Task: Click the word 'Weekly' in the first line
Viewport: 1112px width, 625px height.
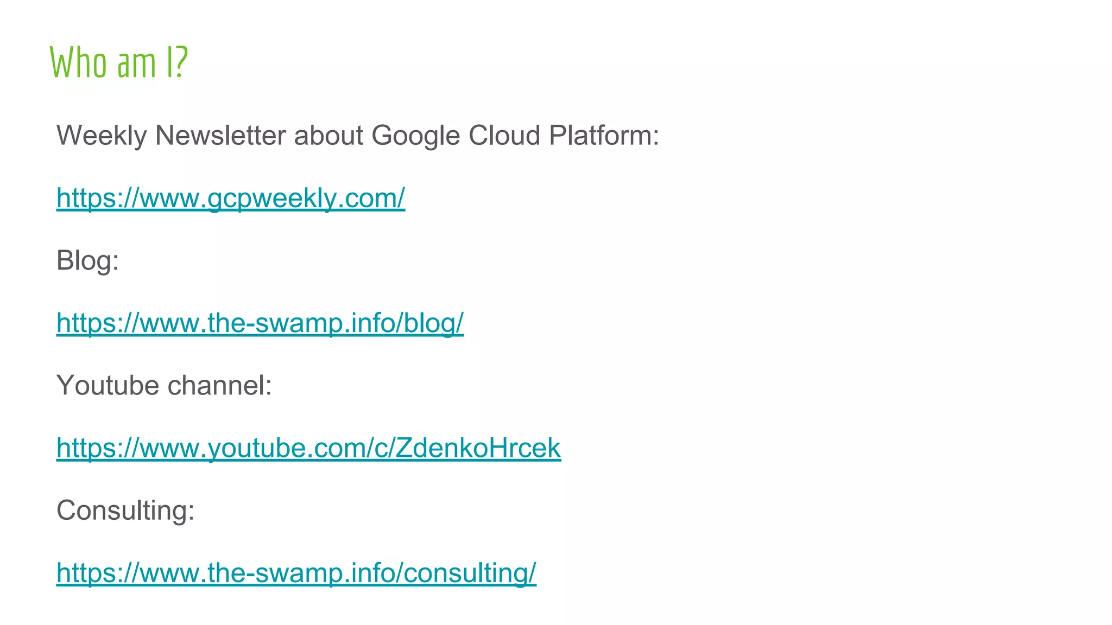Action: coord(102,136)
